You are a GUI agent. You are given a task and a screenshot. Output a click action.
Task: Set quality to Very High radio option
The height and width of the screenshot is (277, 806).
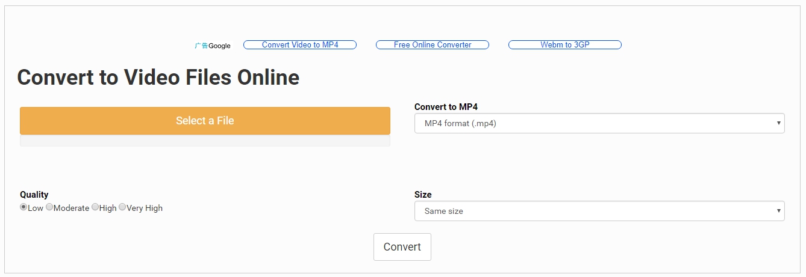(122, 207)
